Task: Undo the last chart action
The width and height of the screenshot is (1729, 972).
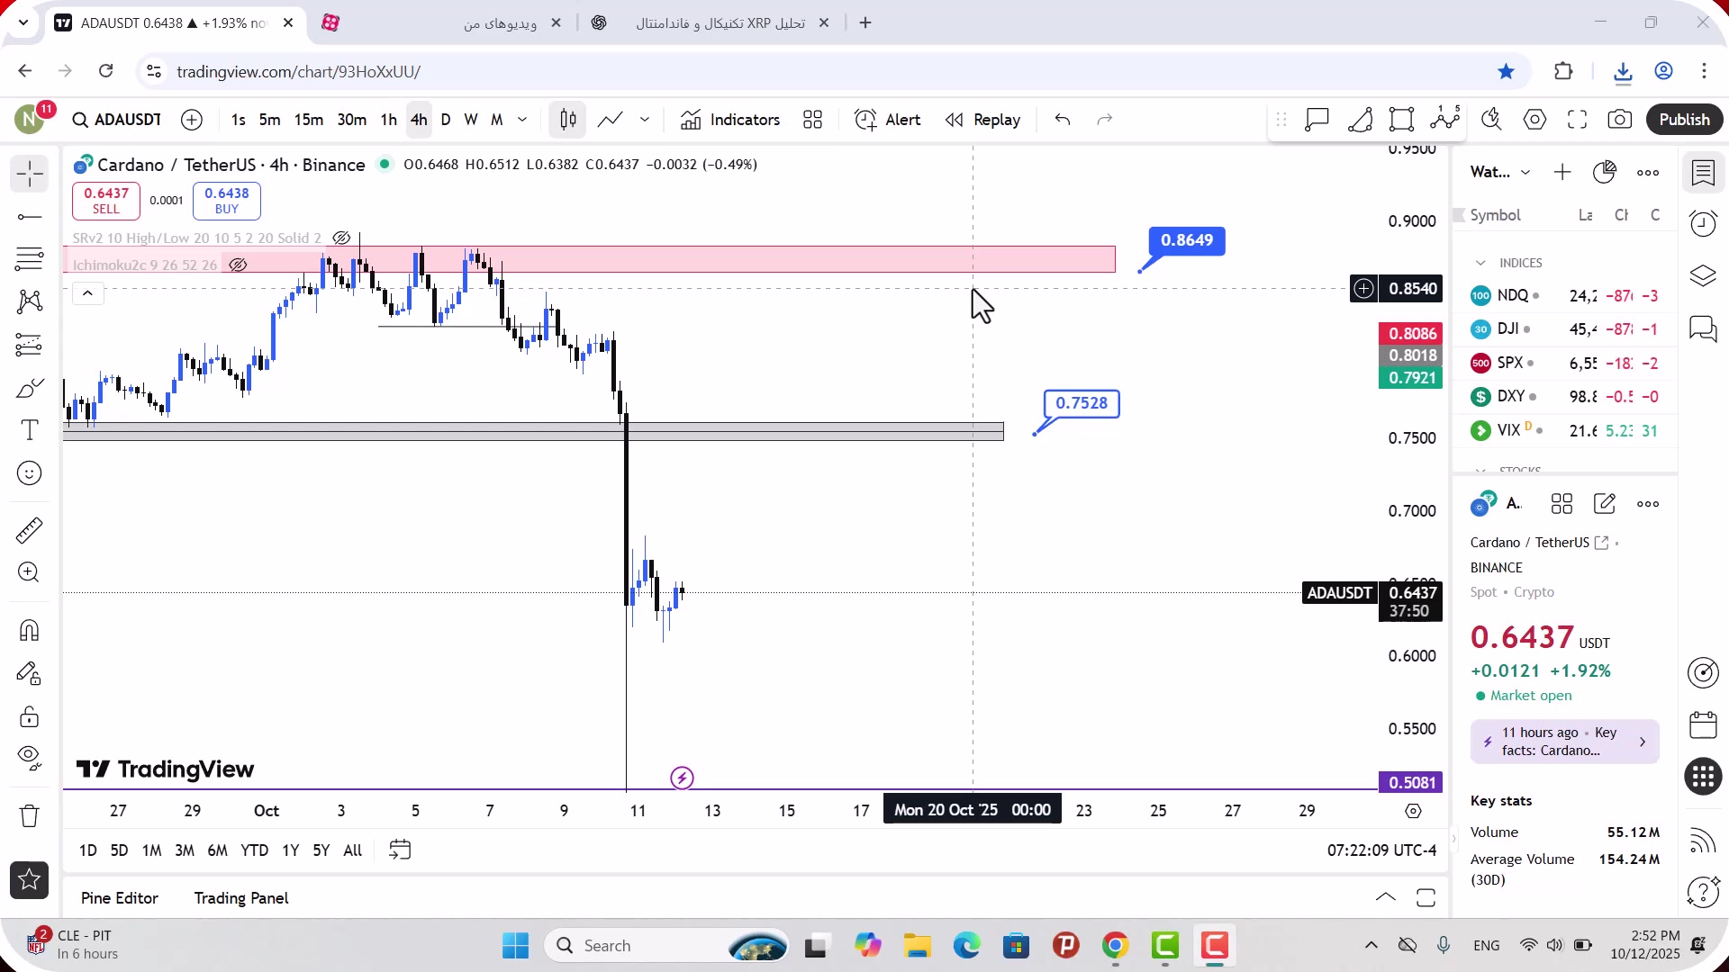Action: tap(1063, 120)
